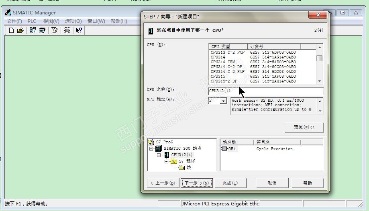
Task: Collapse the S7 program tree node
Action: coord(166,161)
